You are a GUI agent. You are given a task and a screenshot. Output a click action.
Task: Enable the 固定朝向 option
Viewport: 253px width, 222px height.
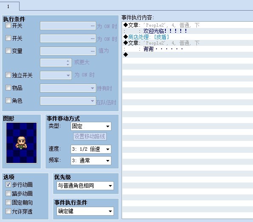coord(8,202)
